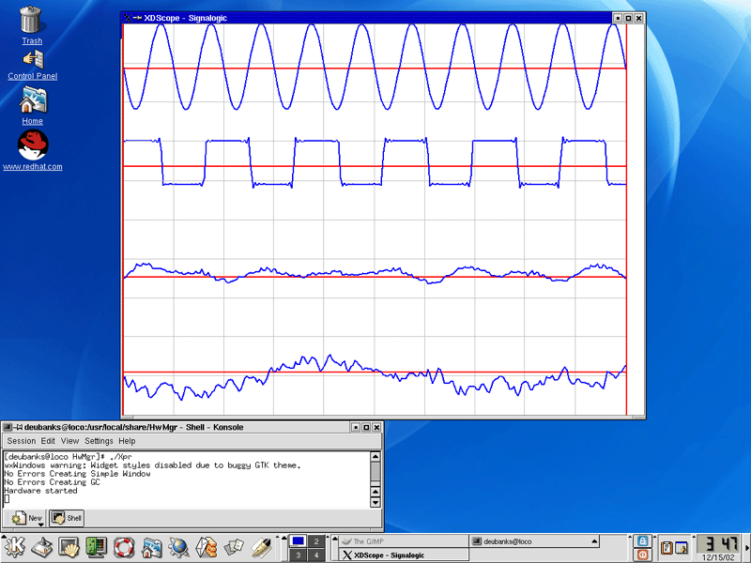Expand the deubanks@loco taskbar group arrow
751x563 pixels.
(x=594, y=541)
